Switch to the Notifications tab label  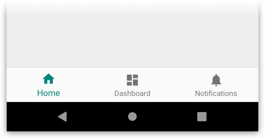pyautogui.click(x=216, y=93)
